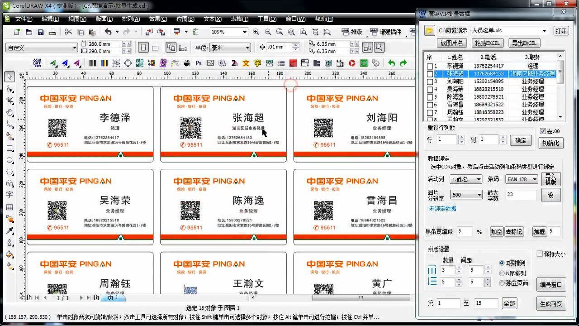Open the 文件(F) menu

coord(24,19)
